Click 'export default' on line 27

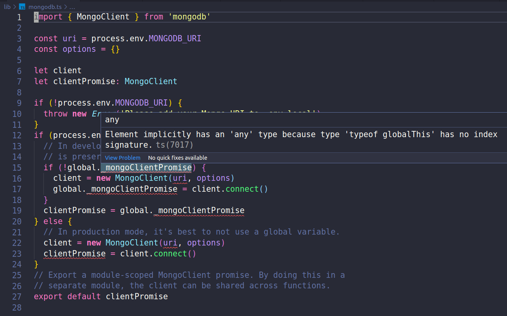click(67, 297)
